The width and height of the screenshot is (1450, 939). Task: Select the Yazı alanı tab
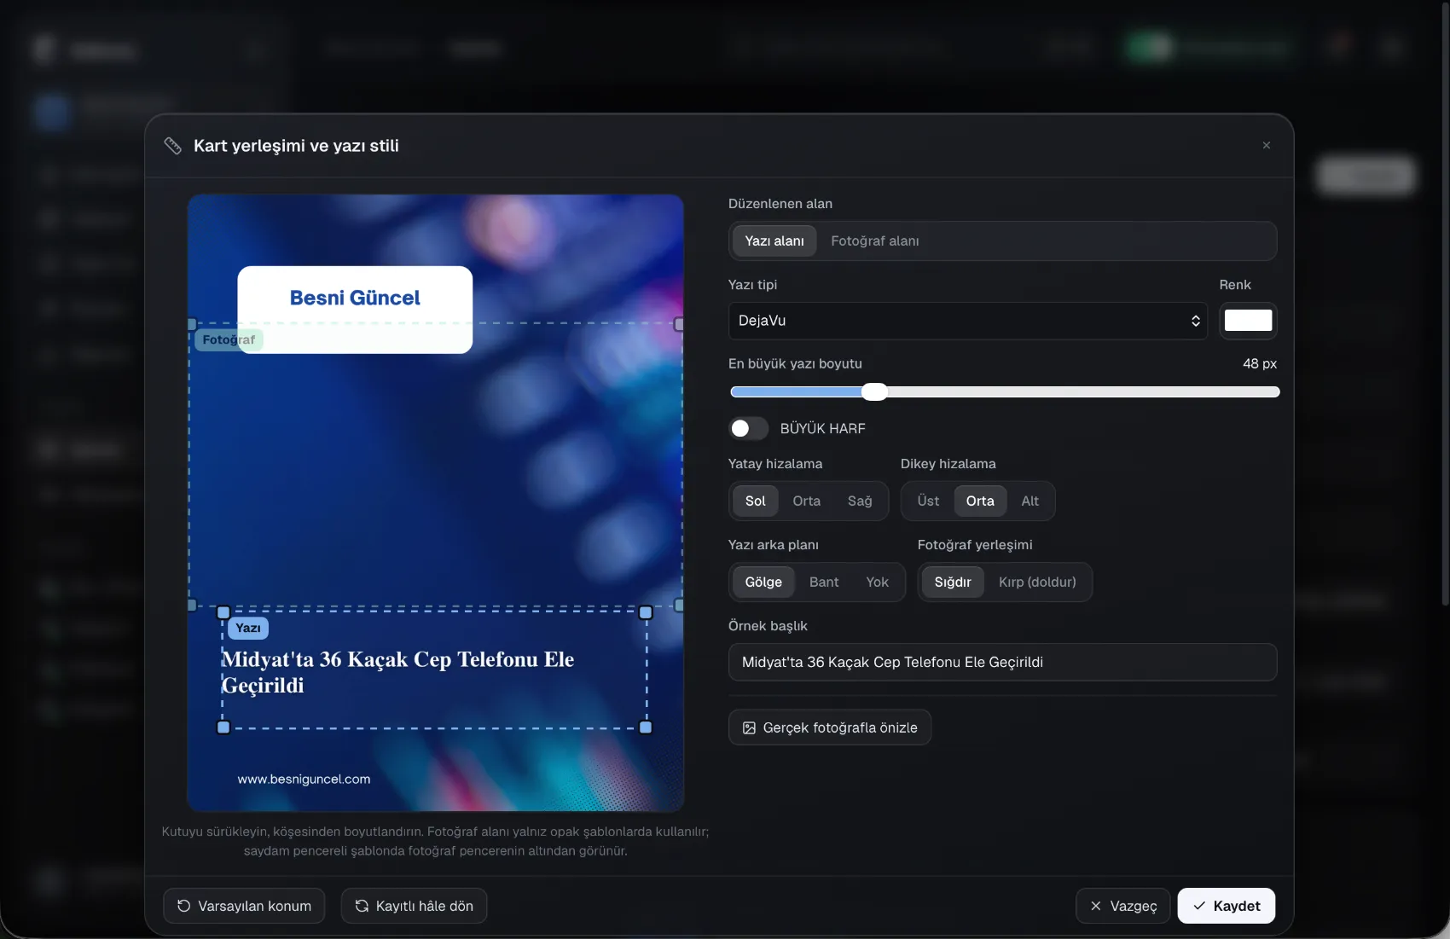[774, 241]
